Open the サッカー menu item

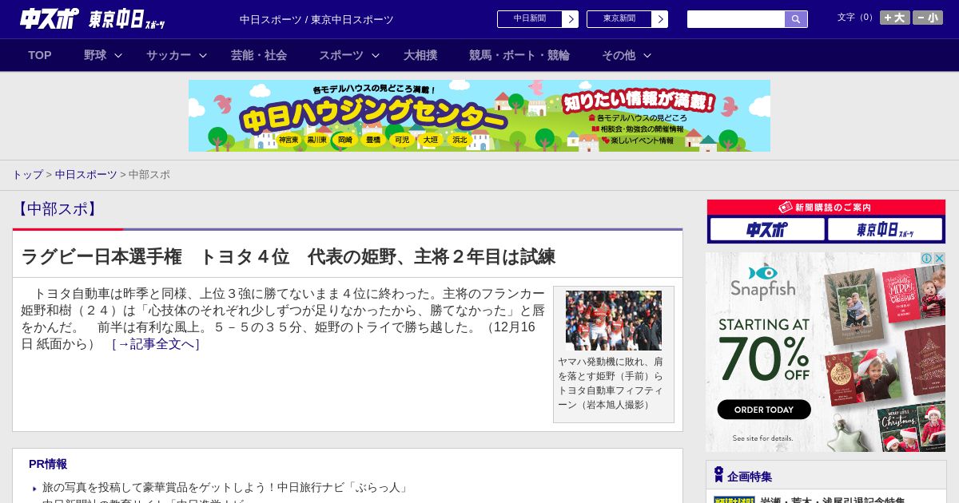coord(169,55)
